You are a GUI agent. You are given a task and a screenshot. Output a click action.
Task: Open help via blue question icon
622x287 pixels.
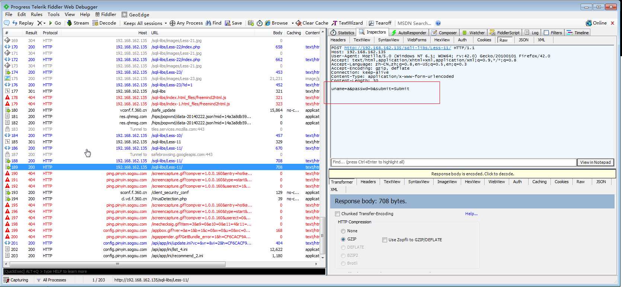[438, 23]
